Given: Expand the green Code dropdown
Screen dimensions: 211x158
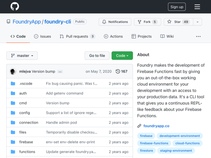Looking at the screenshot, I should [x=122, y=56].
